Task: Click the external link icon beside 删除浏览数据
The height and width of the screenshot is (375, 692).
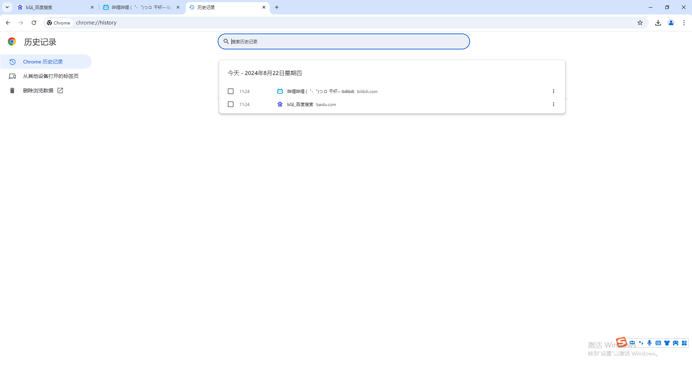Action: [x=60, y=91]
